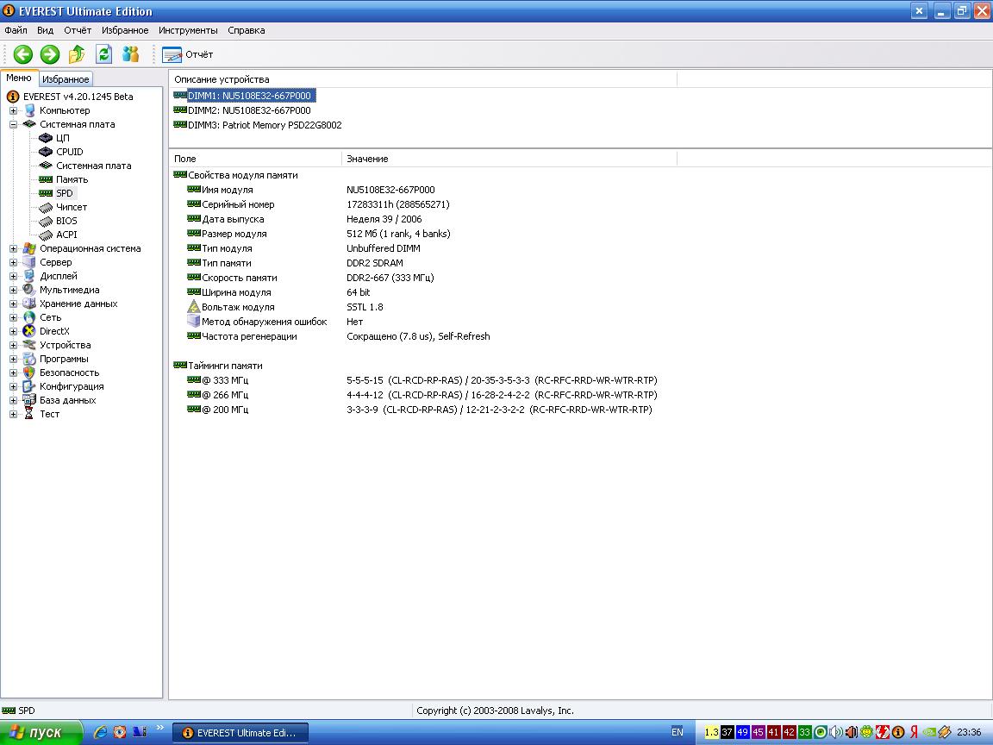
Task: Select the Вольтаж модуля row
Action: (284, 307)
